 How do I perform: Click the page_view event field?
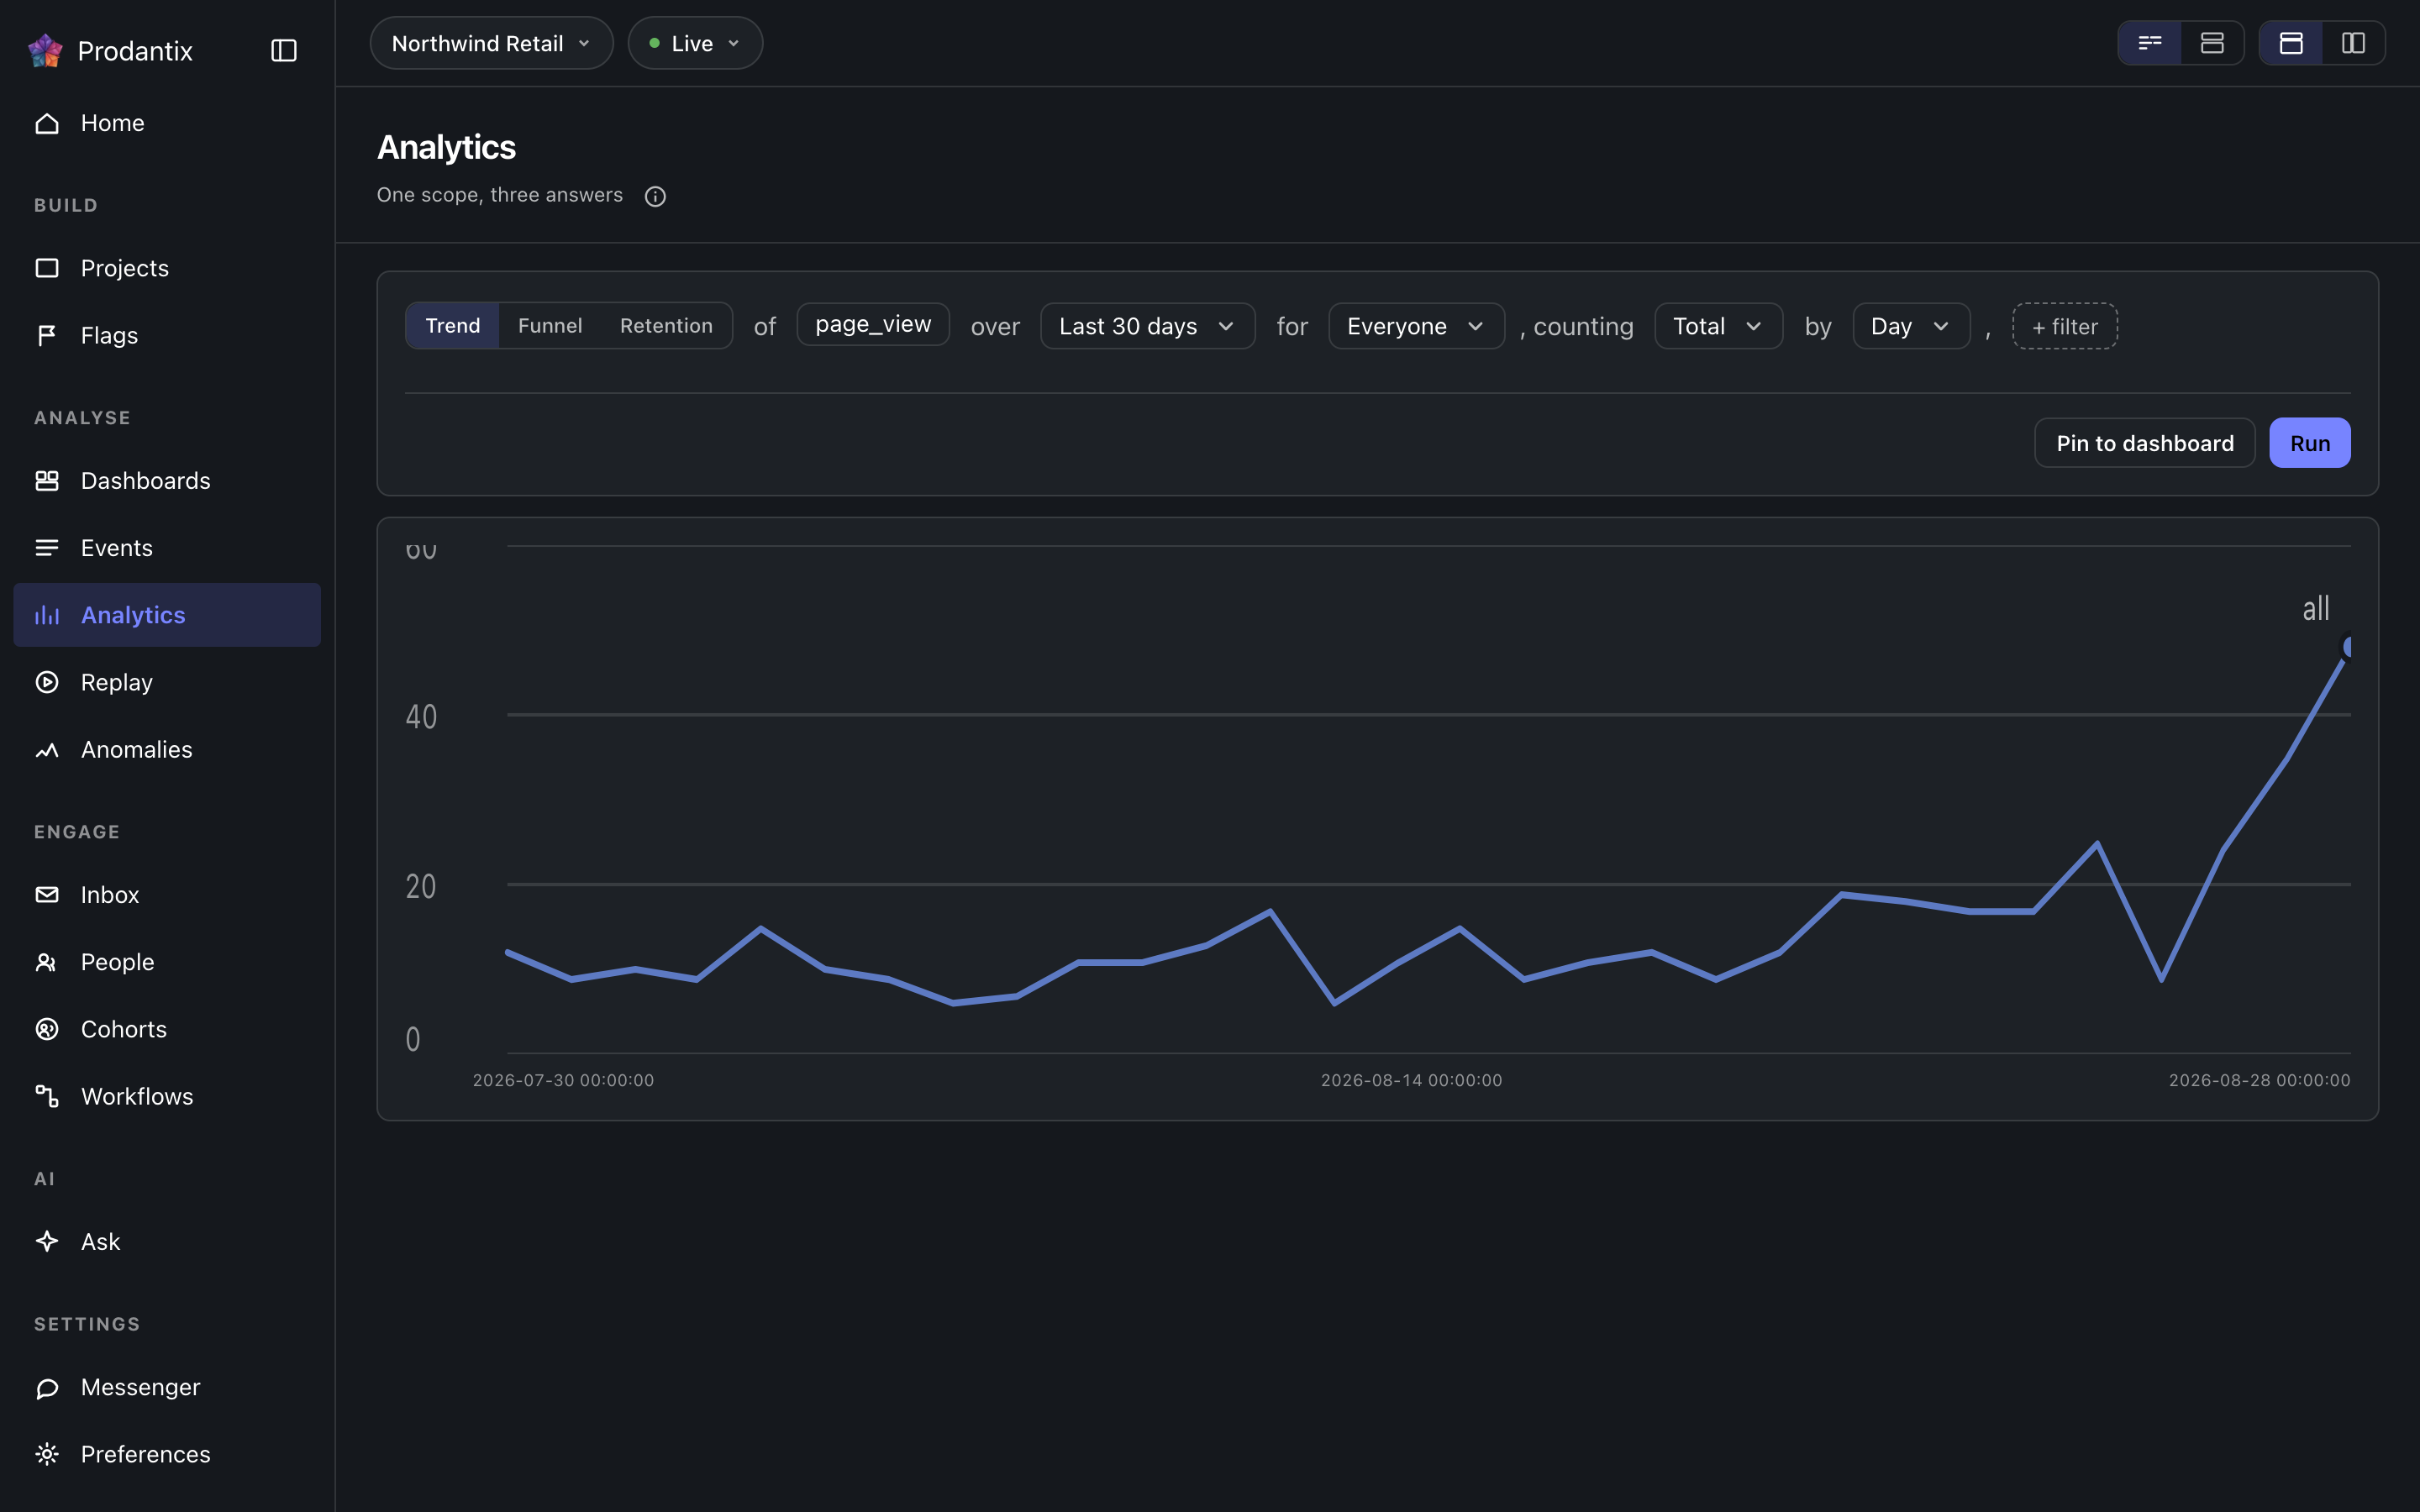click(x=873, y=324)
